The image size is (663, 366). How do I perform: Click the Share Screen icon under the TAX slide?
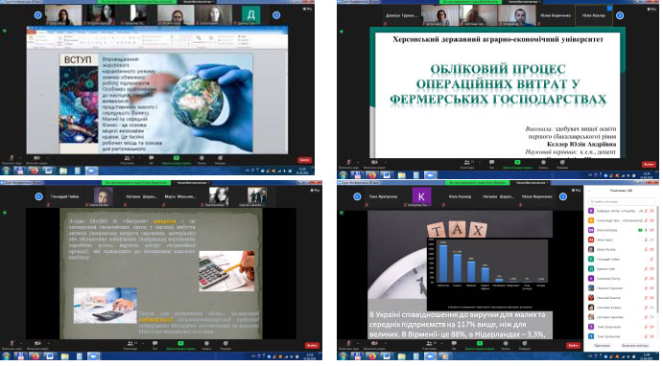480,344
